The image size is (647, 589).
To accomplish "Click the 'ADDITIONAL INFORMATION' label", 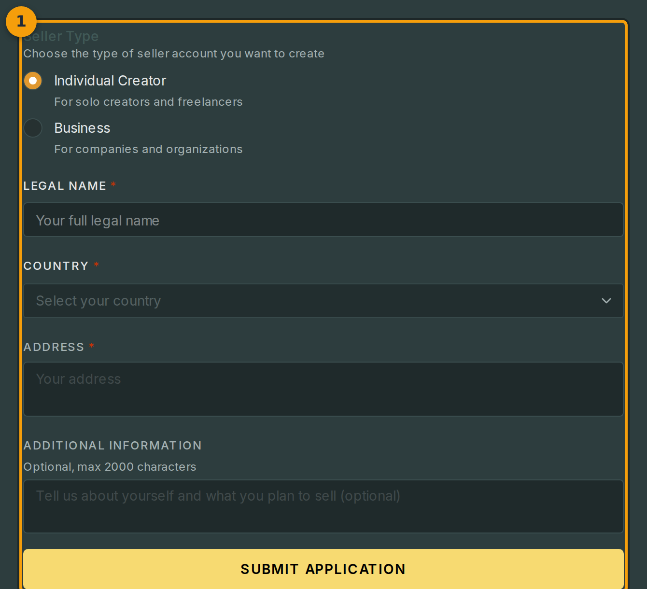I will pyautogui.click(x=113, y=446).
